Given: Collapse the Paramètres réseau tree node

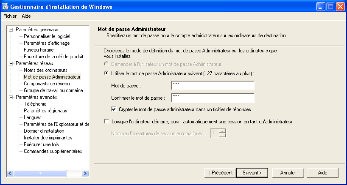Looking at the screenshot, I should click(x=11, y=64).
